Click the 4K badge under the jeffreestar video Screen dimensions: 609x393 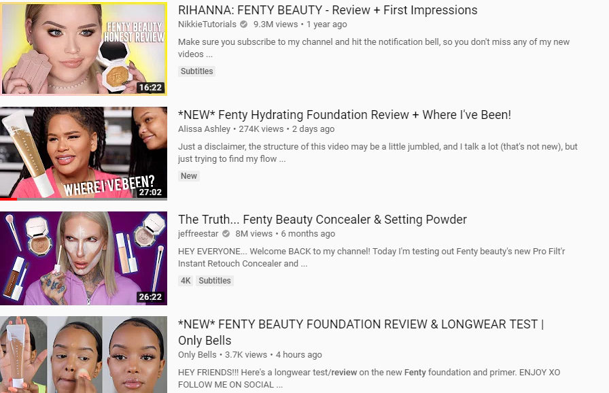(x=186, y=281)
